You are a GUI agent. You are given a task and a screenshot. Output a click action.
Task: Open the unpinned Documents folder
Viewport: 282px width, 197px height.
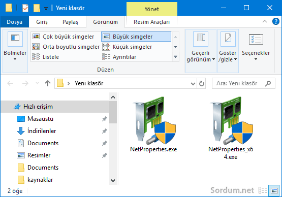pos(55,168)
